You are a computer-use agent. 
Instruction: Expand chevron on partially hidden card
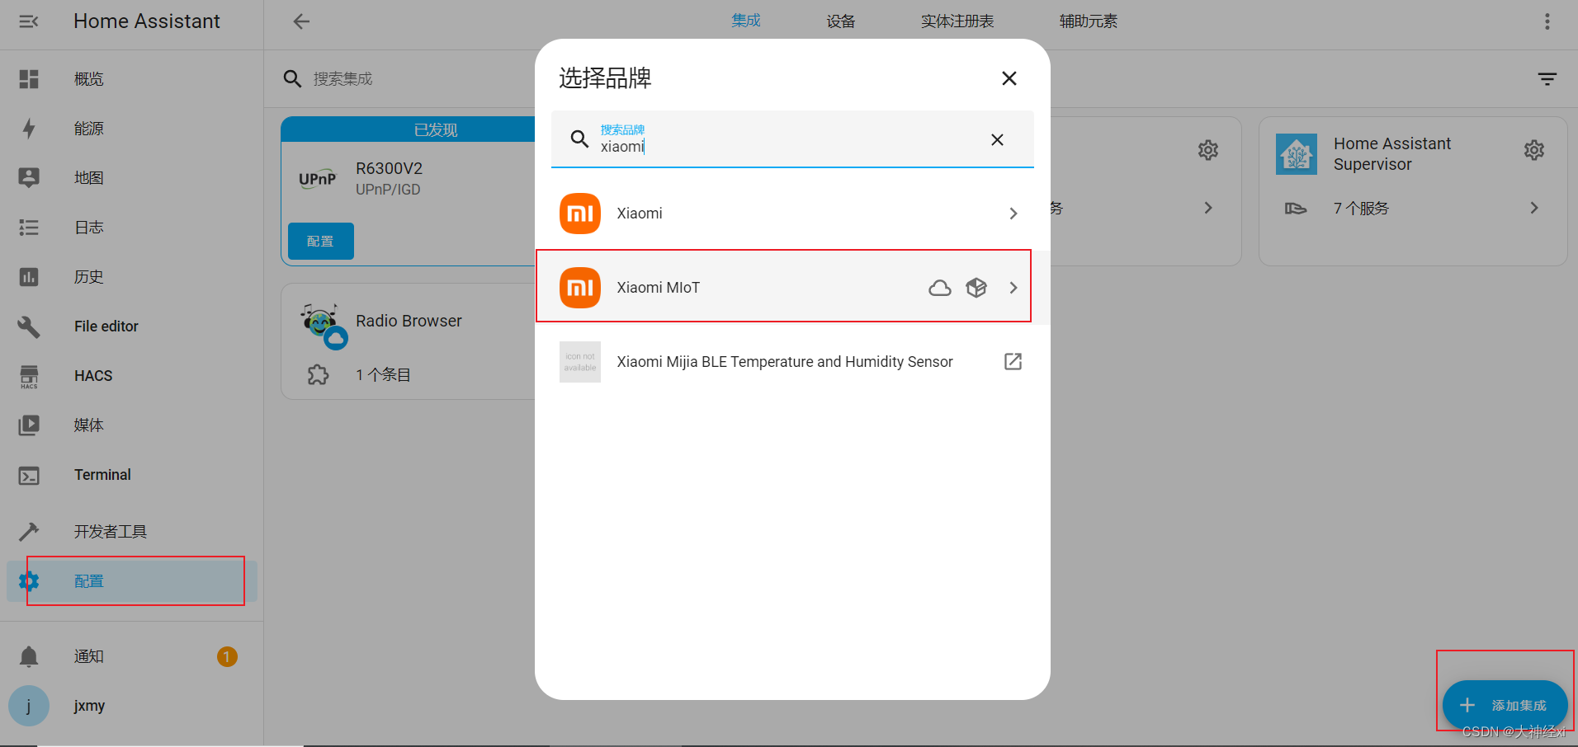point(1208,208)
